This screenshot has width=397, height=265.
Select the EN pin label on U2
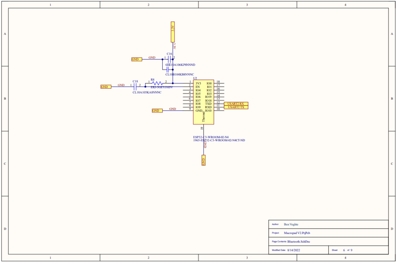click(x=198, y=87)
